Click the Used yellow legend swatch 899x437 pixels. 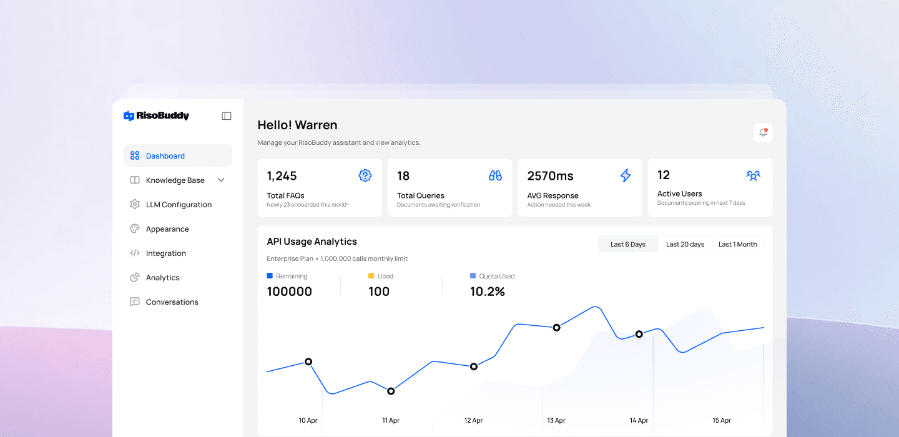point(371,276)
